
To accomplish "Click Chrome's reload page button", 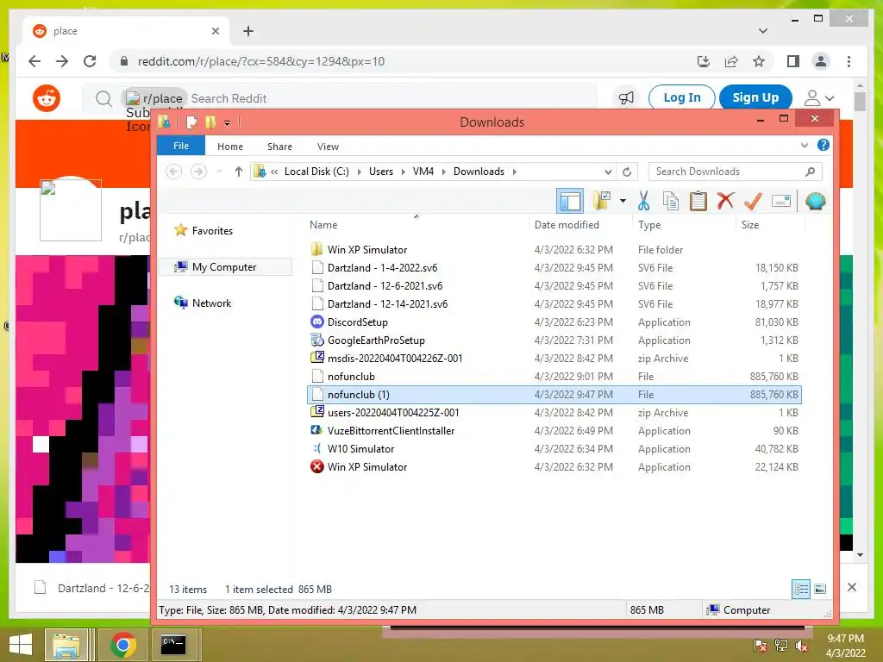I will tap(90, 61).
